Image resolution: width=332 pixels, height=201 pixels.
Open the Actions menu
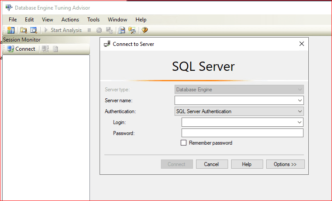pos(70,20)
